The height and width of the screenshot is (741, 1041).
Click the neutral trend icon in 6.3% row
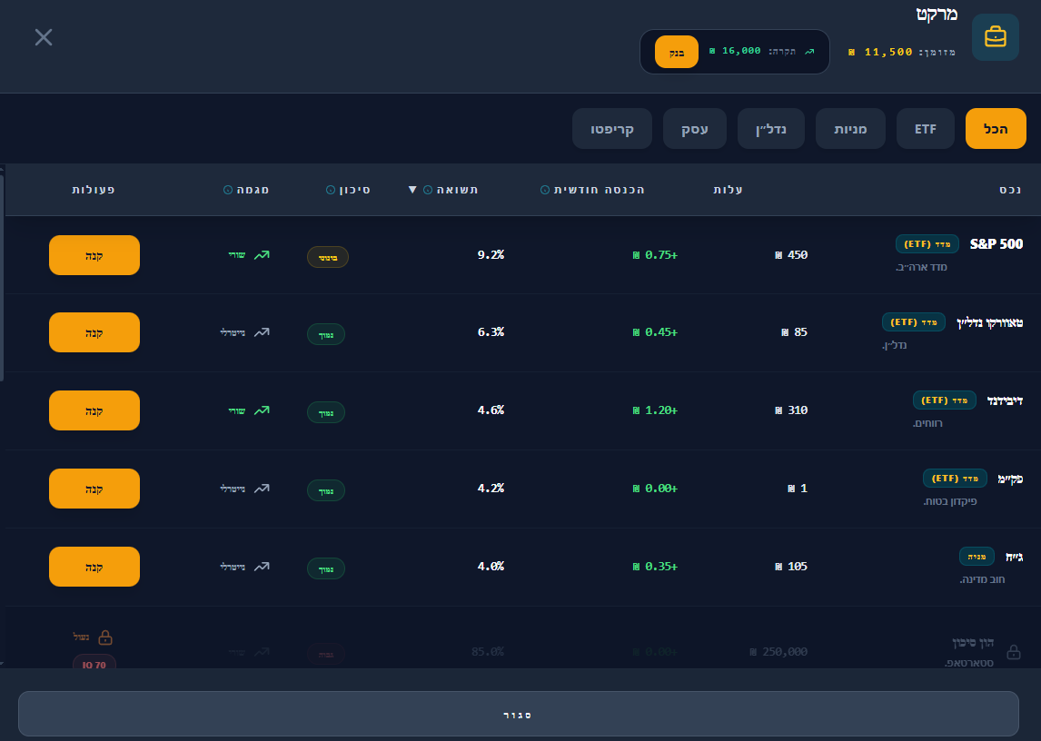tap(262, 332)
